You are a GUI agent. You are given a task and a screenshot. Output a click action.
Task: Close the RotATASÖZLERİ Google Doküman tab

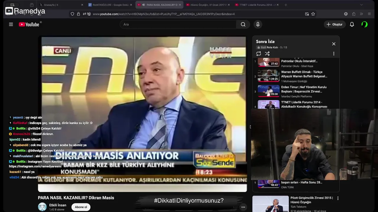tap(131, 5)
